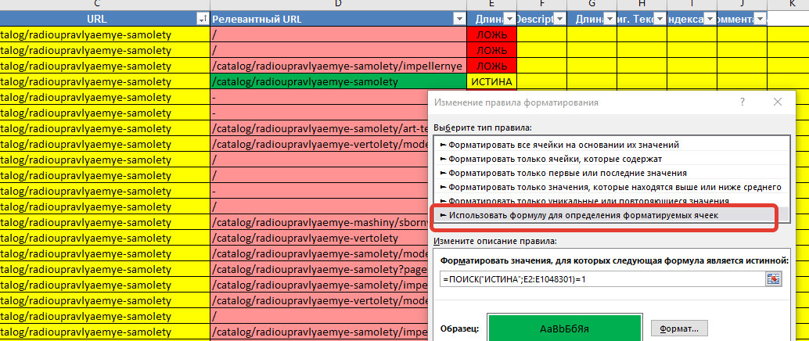The width and height of the screenshot is (809, 341).
Task: Open the Descript filter dropdown in column F
Action: click(x=559, y=19)
